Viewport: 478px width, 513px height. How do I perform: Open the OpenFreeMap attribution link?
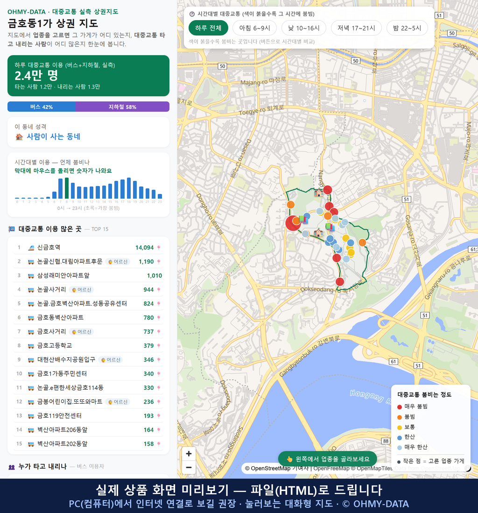(x=331, y=468)
